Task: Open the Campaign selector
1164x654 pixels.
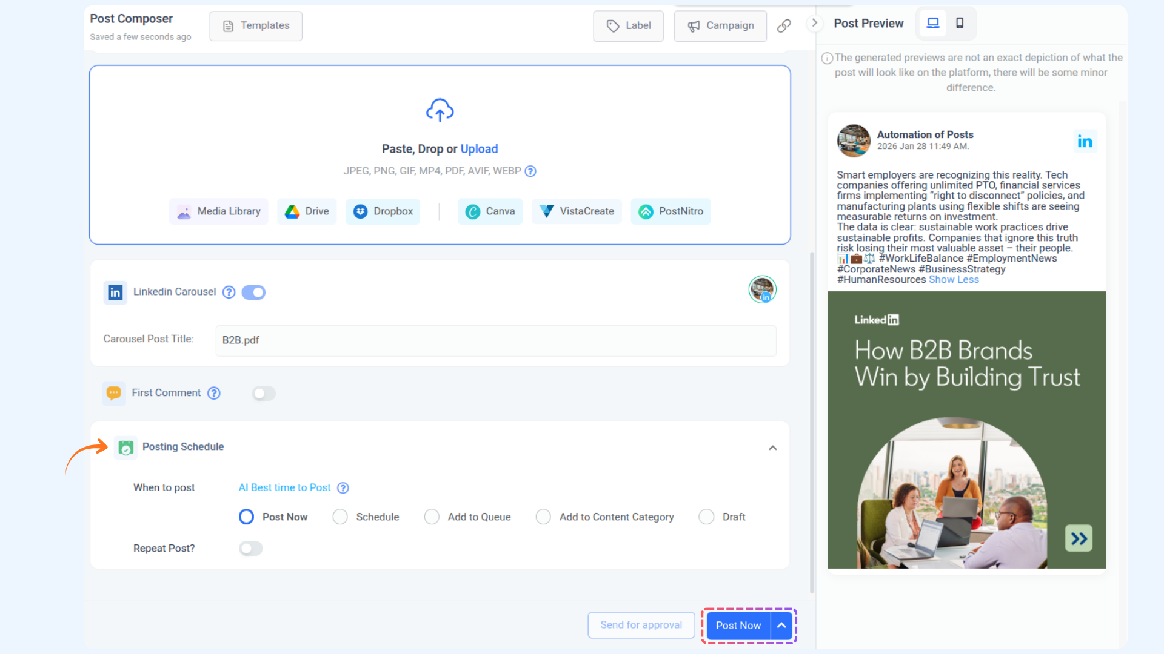Action: pos(720,26)
